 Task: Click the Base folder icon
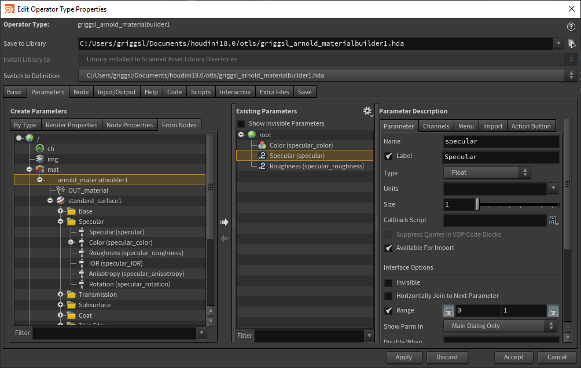(x=71, y=211)
